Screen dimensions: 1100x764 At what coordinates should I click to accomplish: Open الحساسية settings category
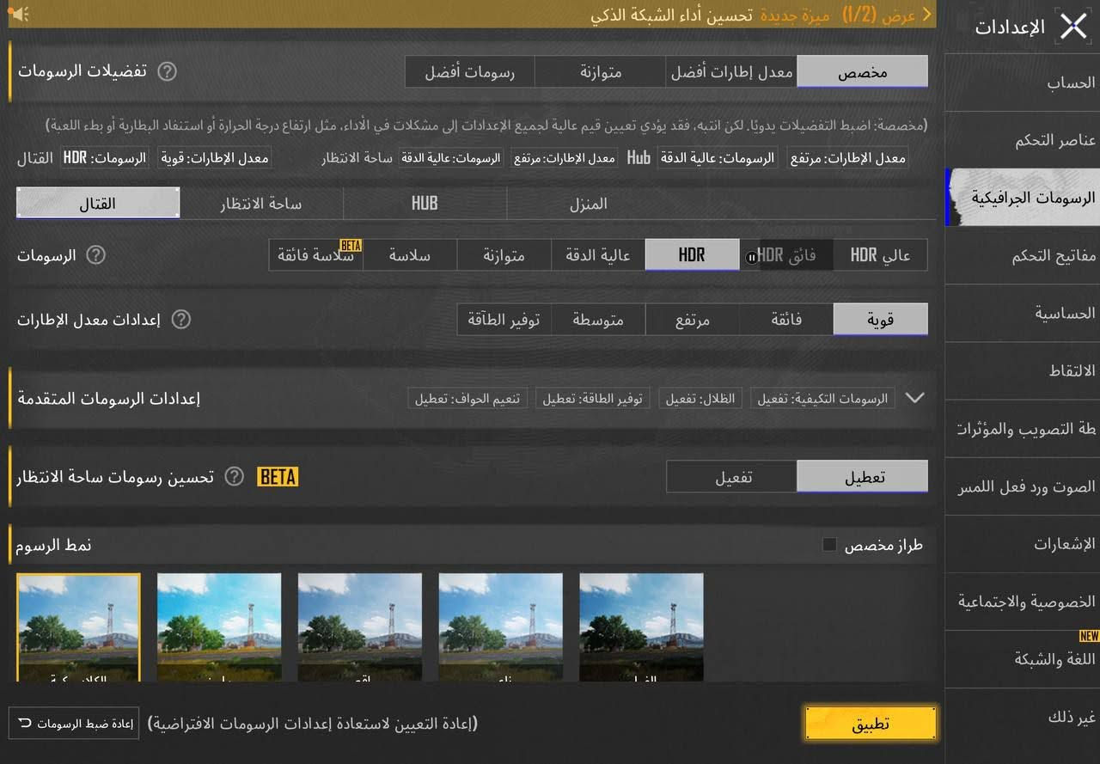click(x=1023, y=313)
